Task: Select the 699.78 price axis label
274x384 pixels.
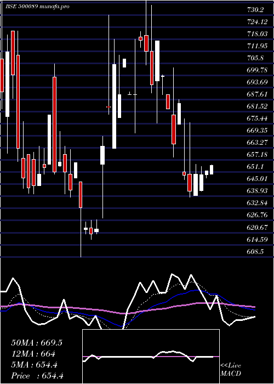Action: [x=257, y=70]
